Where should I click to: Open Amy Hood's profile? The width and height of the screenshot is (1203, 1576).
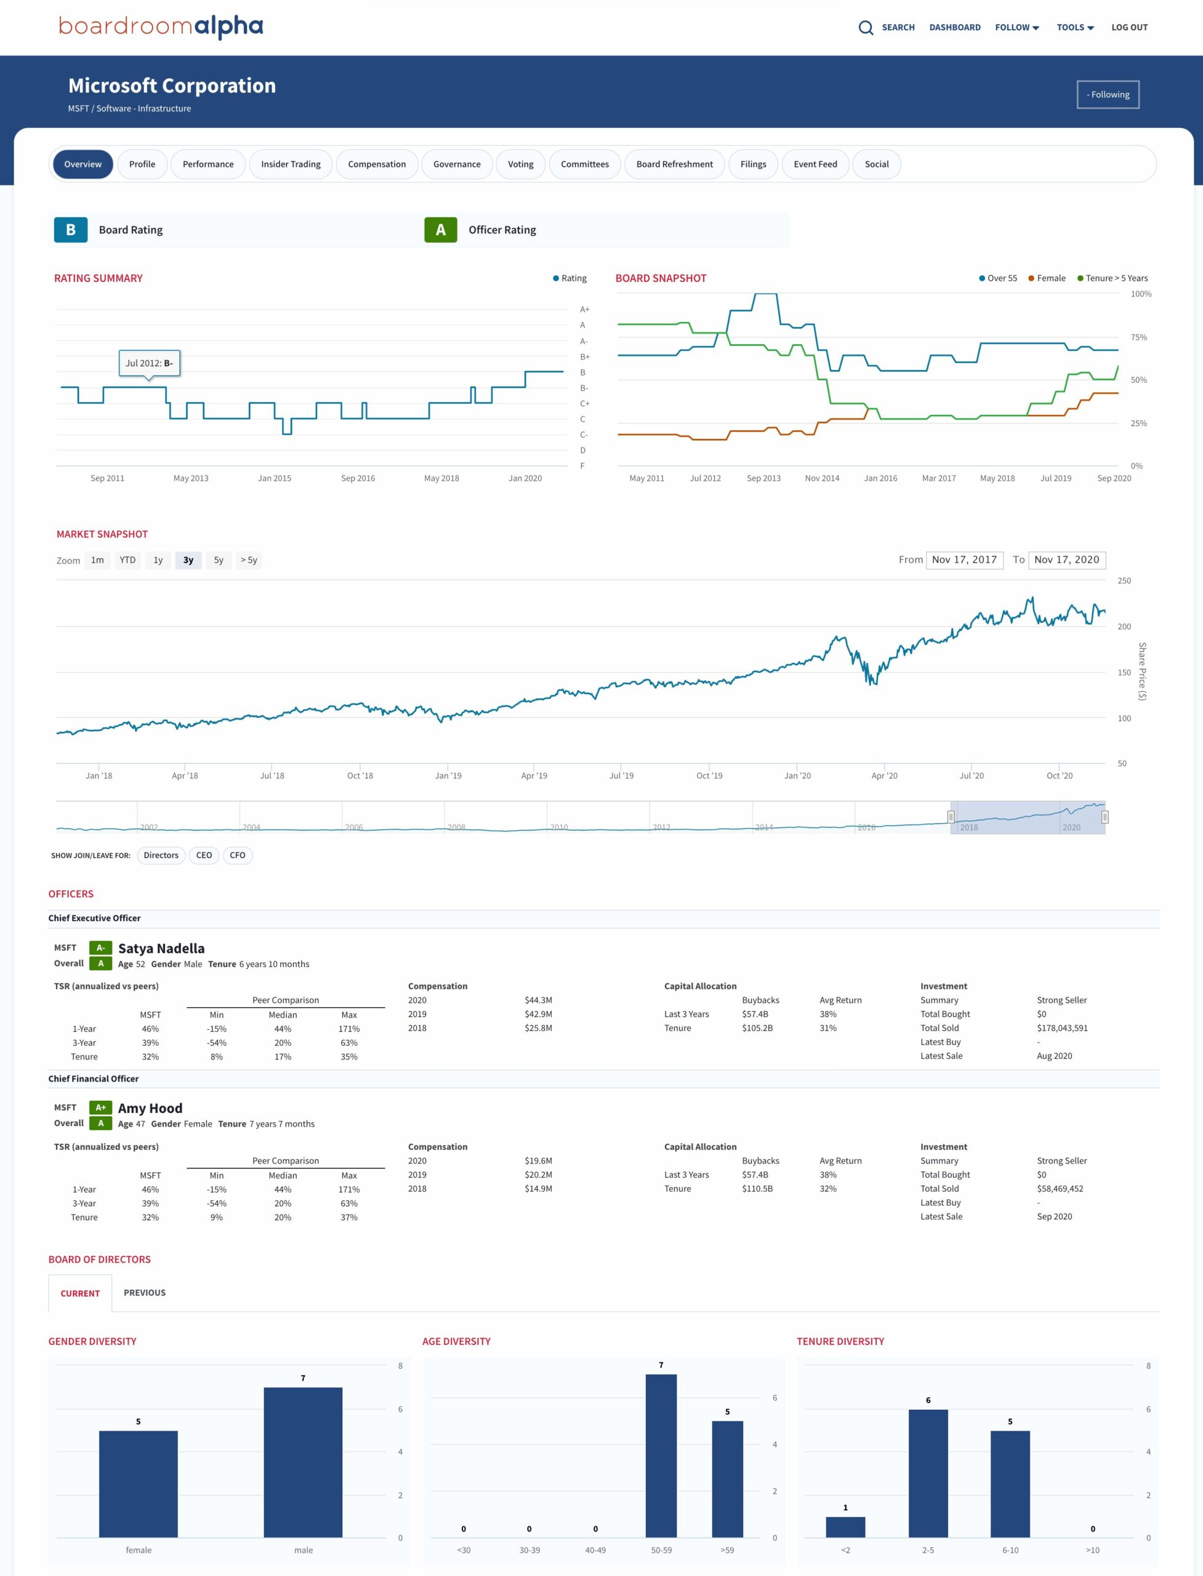(150, 1108)
